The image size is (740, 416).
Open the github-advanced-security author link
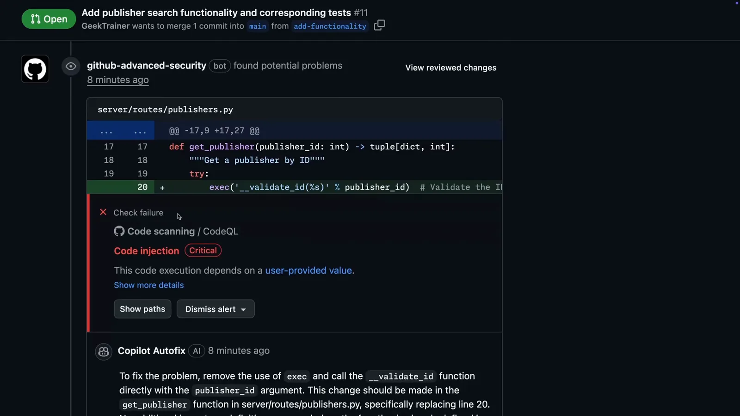[147, 66]
